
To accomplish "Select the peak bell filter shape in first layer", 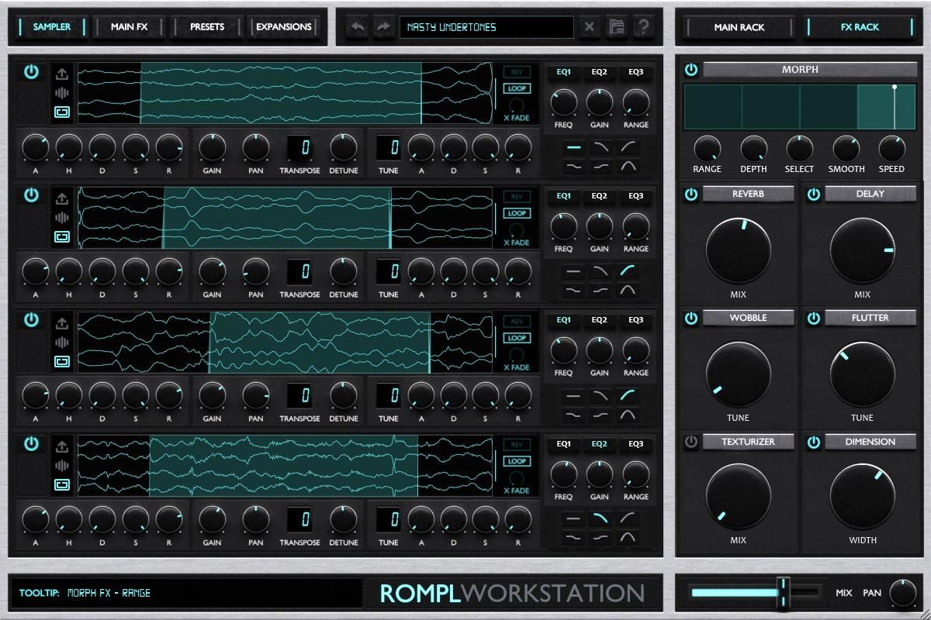I will pyautogui.click(x=628, y=166).
